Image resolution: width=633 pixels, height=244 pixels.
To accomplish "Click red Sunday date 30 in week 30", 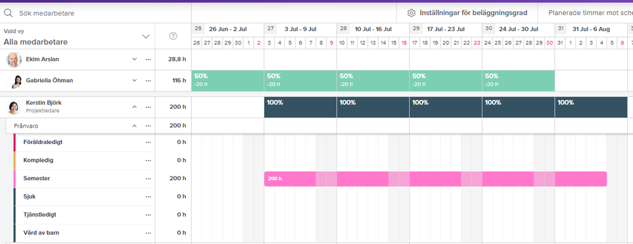I will click(x=549, y=43).
